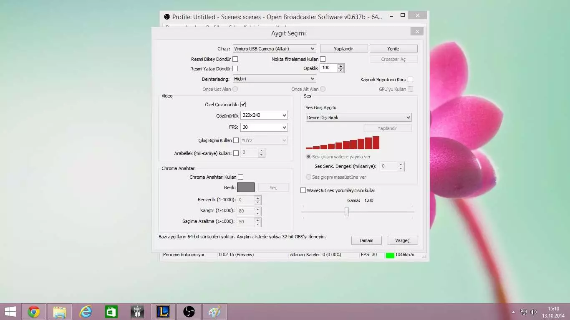
Task: Check WaveOut ses yorumlayıcısını kullan
Action: click(303, 190)
